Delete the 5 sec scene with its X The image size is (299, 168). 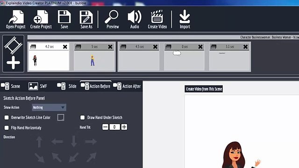(x=110, y=47)
